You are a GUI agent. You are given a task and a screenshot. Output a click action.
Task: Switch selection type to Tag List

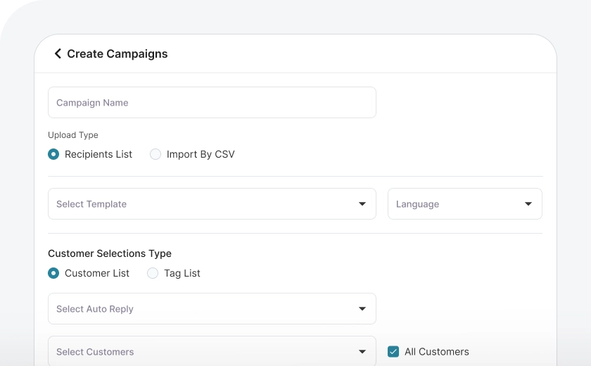153,273
